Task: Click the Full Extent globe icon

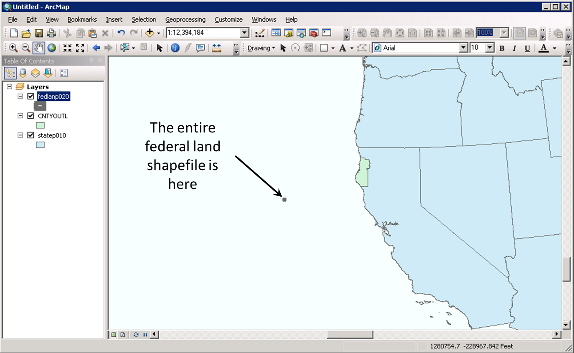Action: pyautogui.click(x=52, y=48)
